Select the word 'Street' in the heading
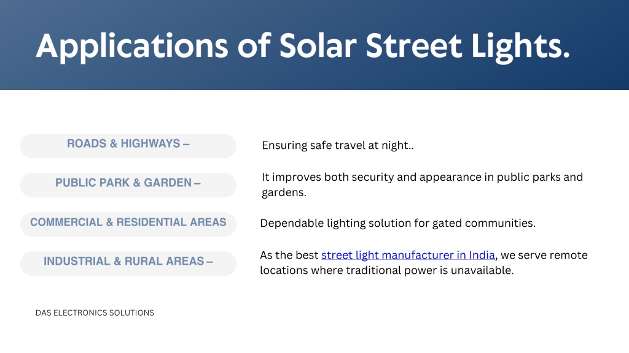Viewport: 629px width, 353px height. tap(413, 45)
